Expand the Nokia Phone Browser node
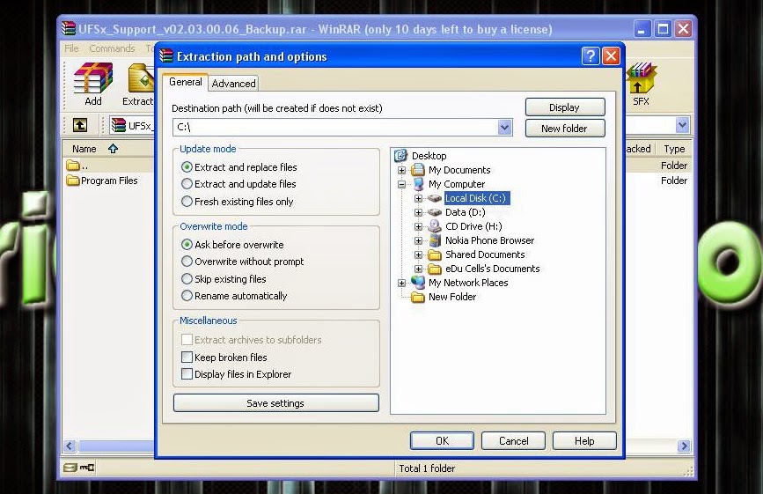763x494 pixels. pyautogui.click(x=419, y=241)
